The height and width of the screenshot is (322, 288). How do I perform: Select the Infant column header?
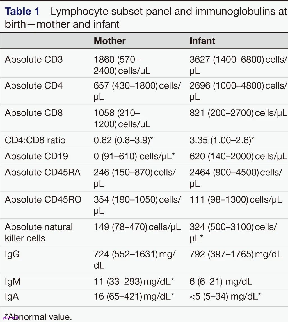[202, 41]
